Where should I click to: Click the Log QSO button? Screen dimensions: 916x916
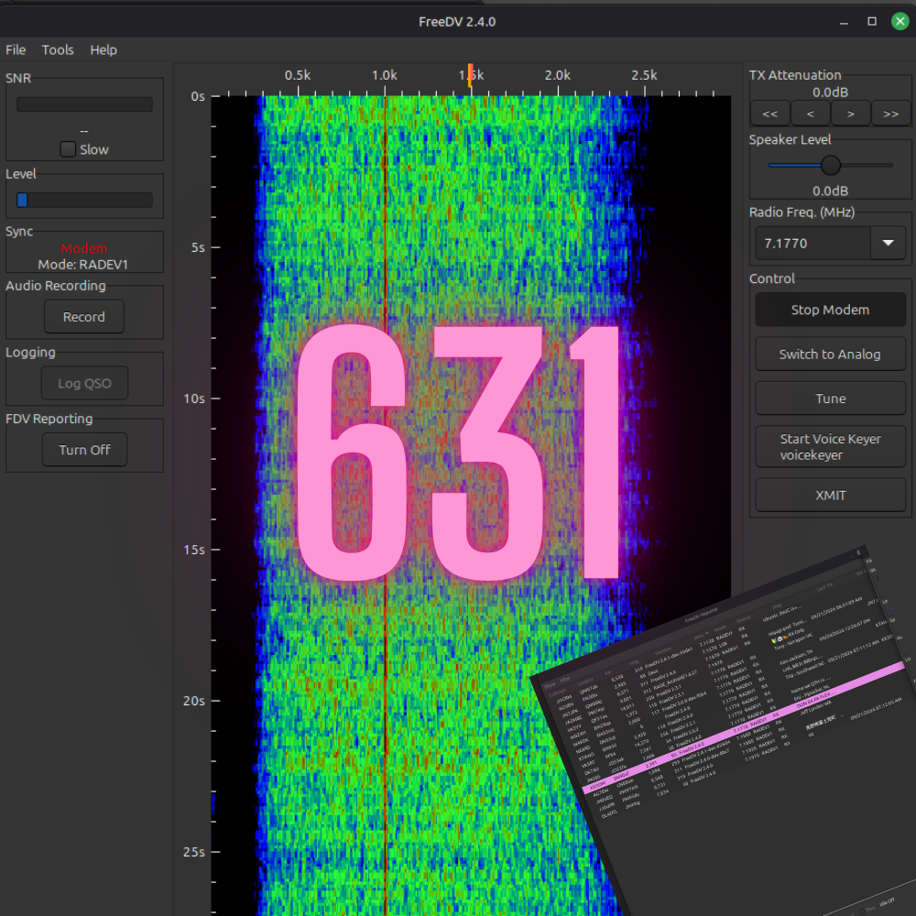click(x=84, y=383)
